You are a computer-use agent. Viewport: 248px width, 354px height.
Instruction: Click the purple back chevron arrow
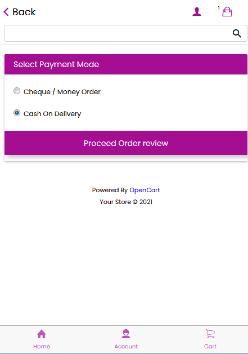[x=6, y=12]
